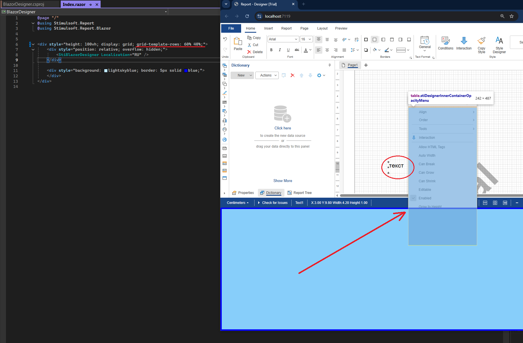Expand the Align submenu in context menu
The height and width of the screenshot is (343, 523).
(442, 112)
